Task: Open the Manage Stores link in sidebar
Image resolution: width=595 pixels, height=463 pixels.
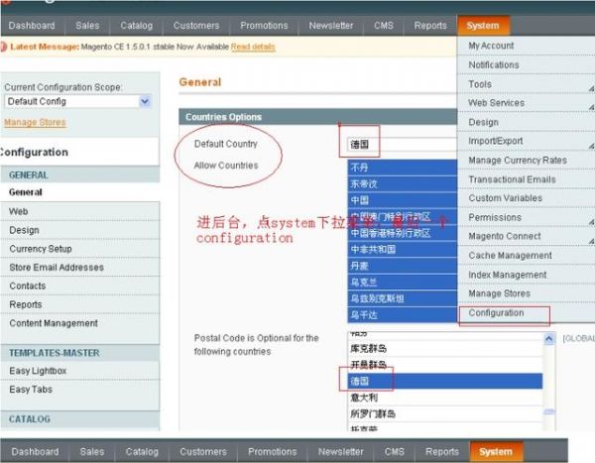Action: [35, 123]
